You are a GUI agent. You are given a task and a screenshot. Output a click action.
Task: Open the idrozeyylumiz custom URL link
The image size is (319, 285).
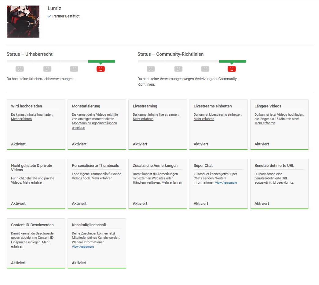click(x=283, y=182)
